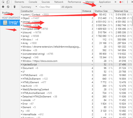Select the HTMLElement ×83 row
The width and height of the screenshot is (133, 118).
click(76, 75)
